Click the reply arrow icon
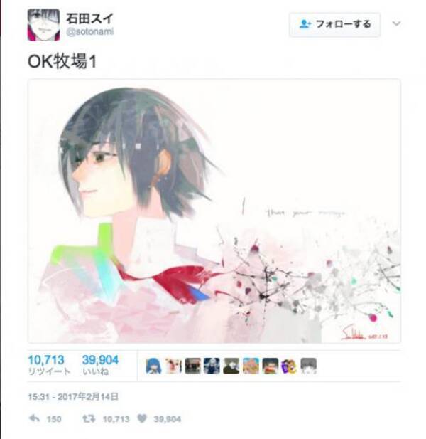This screenshot has height=439, width=426. (x=34, y=418)
